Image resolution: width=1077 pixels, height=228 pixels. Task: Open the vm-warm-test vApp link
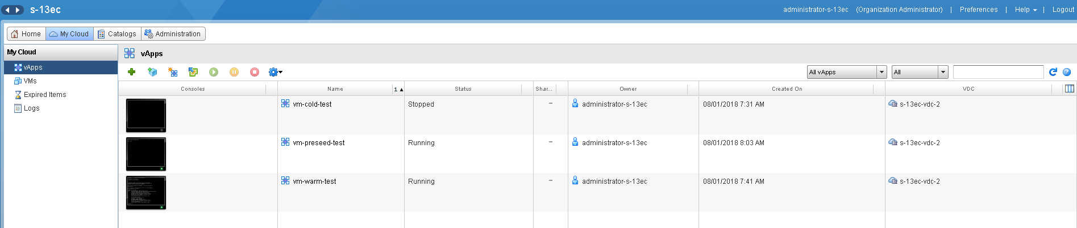click(x=314, y=181)
